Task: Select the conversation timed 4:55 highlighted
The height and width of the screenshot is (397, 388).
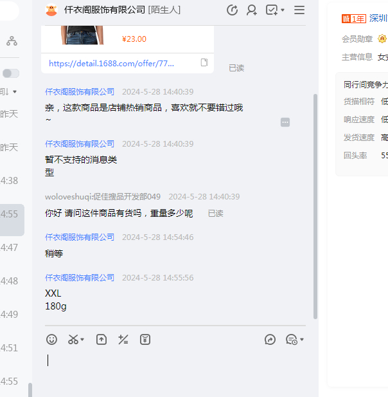Action: 12,220
